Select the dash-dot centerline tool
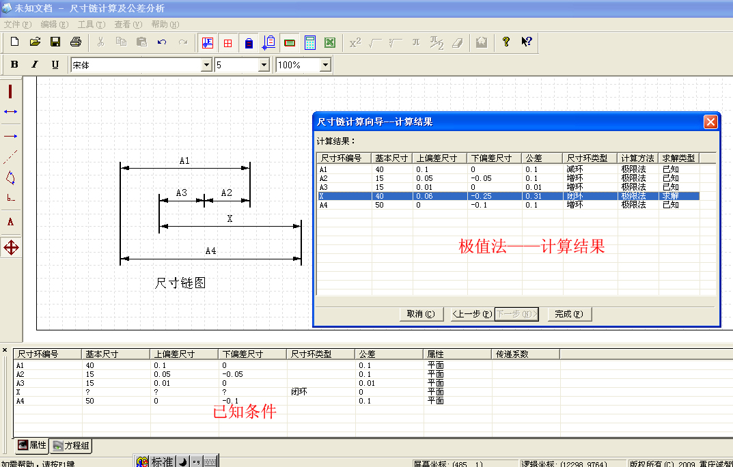733x467 pixels. [10, 157]
